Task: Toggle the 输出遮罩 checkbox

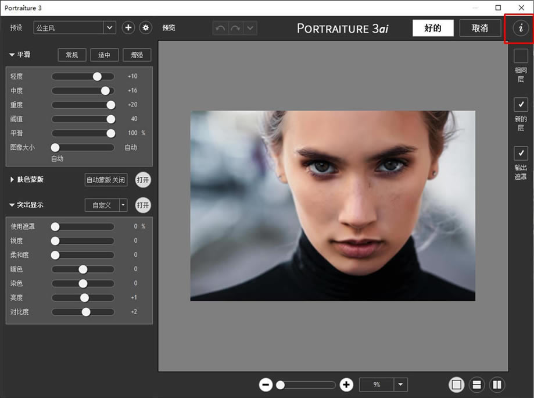Action: 521,152
